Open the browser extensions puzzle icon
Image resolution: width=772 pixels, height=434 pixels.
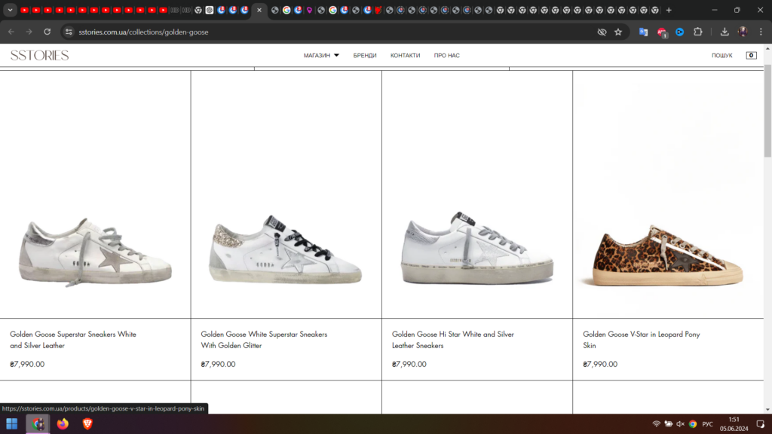[x=697, y=32]
